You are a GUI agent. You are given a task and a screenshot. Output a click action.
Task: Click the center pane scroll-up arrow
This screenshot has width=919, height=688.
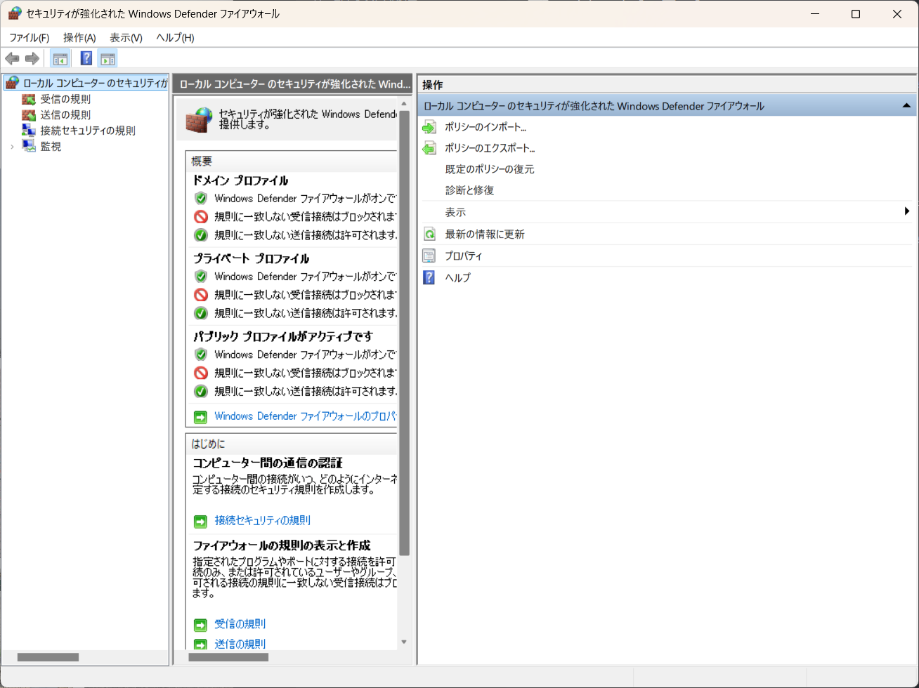click(404, 104)
